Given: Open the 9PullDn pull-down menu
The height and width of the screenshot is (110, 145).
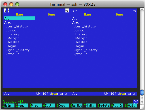Looking at the screenshot, I should [117, 105].
